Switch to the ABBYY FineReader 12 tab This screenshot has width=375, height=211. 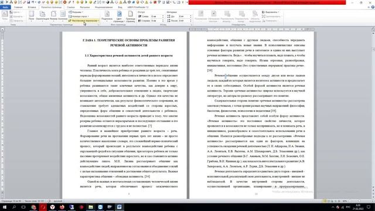(138, 7)
